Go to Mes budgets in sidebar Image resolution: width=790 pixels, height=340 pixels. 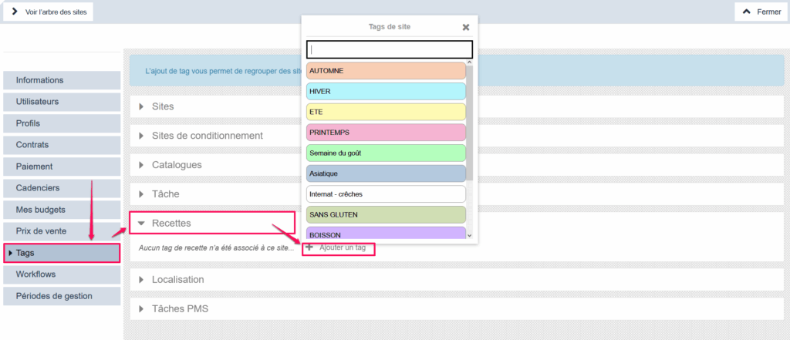(62, 210)
